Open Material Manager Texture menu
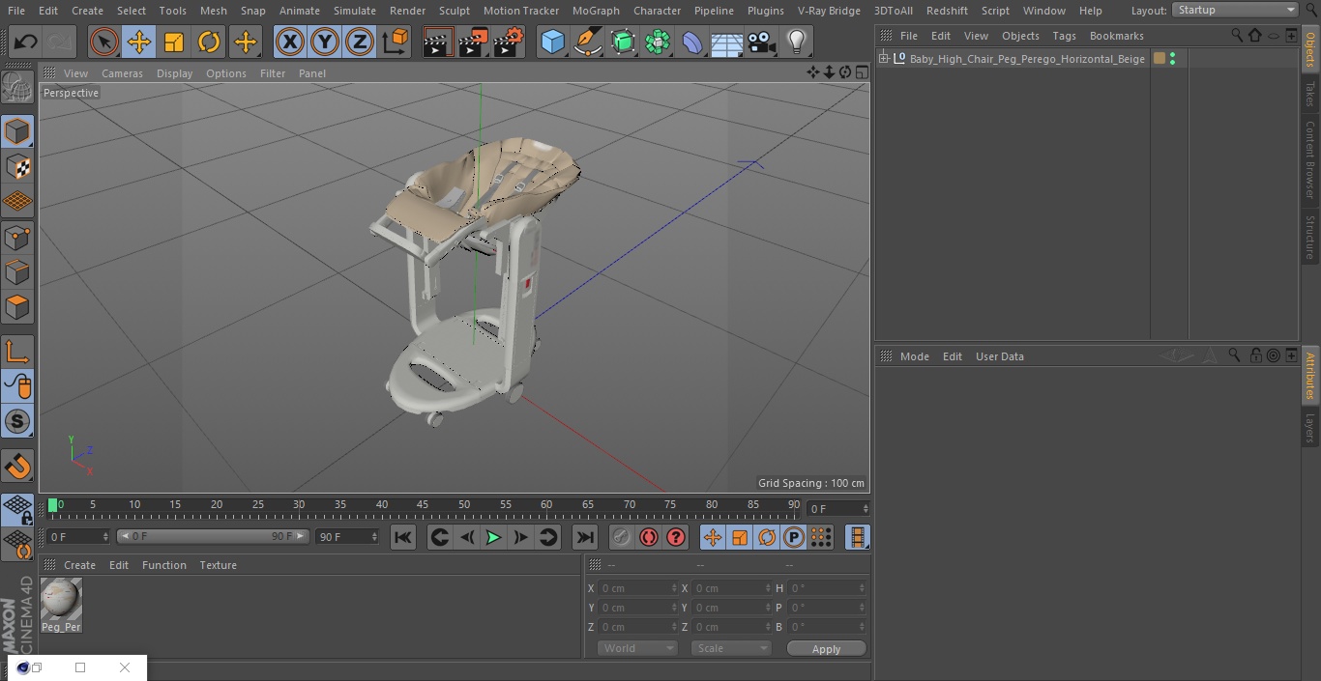Image resolution: width=1321 pixels, height=681 pixels. point(218,565)
